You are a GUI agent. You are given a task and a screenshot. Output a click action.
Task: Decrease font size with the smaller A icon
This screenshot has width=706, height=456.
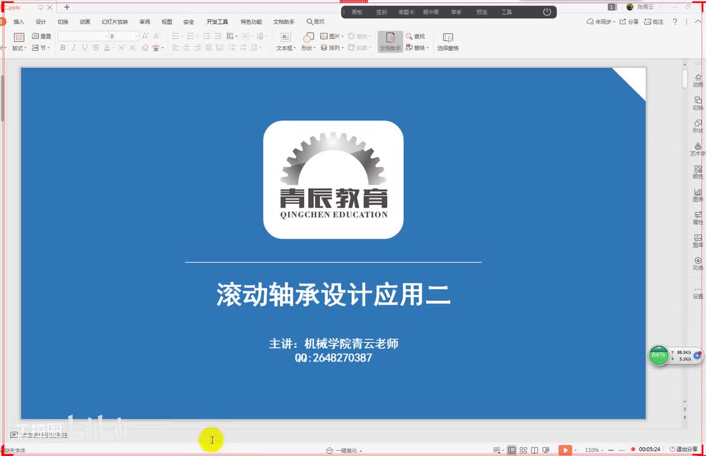pyautogui.click(x=157, y=36)
